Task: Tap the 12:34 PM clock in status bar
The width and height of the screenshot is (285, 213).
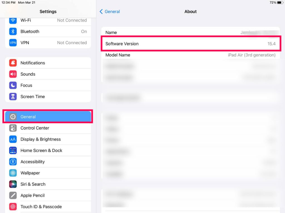Action: (x=8, y=2)
